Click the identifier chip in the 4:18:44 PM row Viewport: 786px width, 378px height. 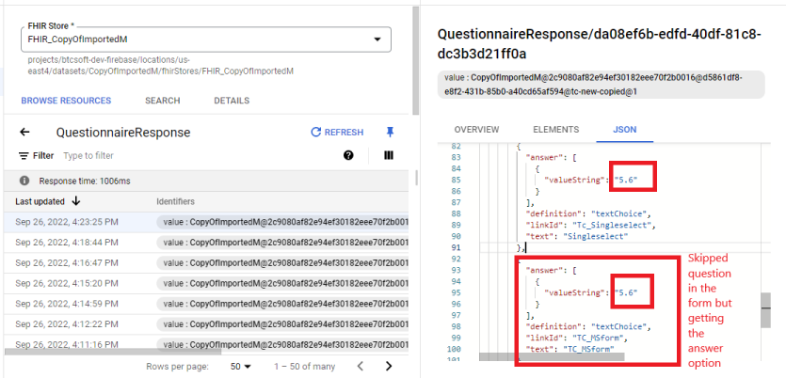coord(282,243)
